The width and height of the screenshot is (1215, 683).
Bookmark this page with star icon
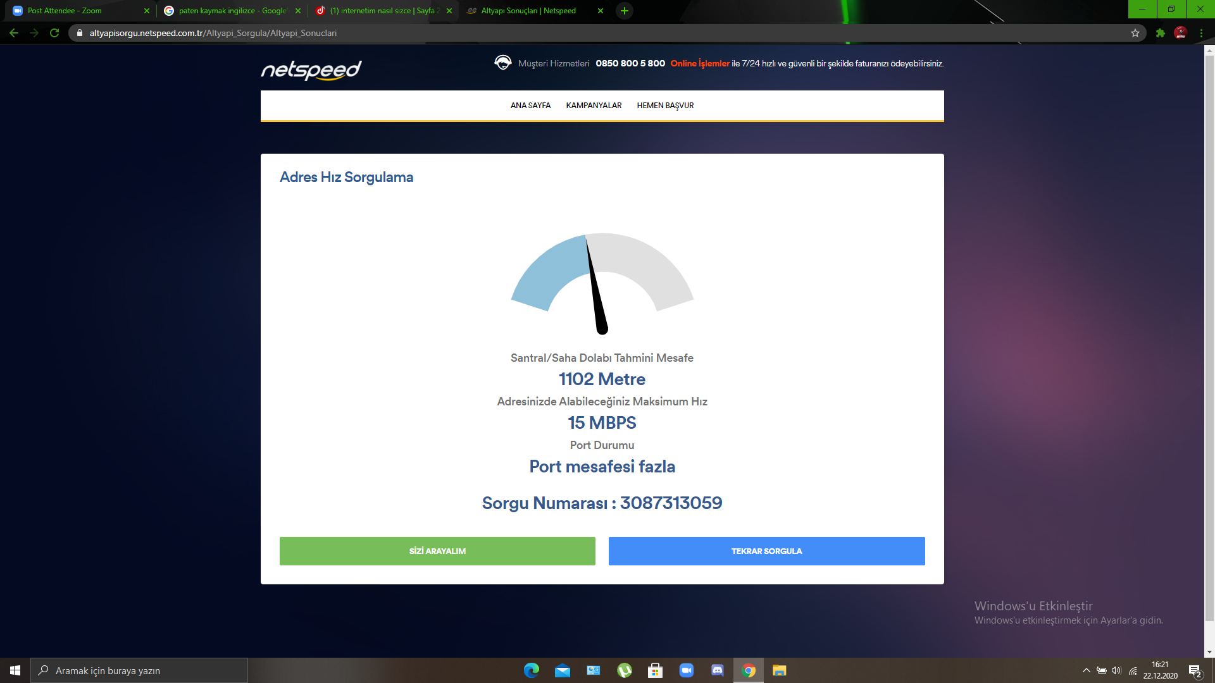[1135, 33]
